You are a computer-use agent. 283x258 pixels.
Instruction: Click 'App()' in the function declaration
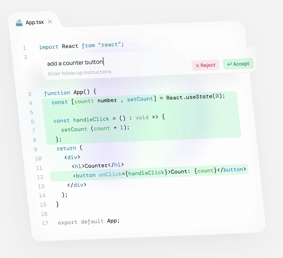pyautogui.click(x=81, y=92)
